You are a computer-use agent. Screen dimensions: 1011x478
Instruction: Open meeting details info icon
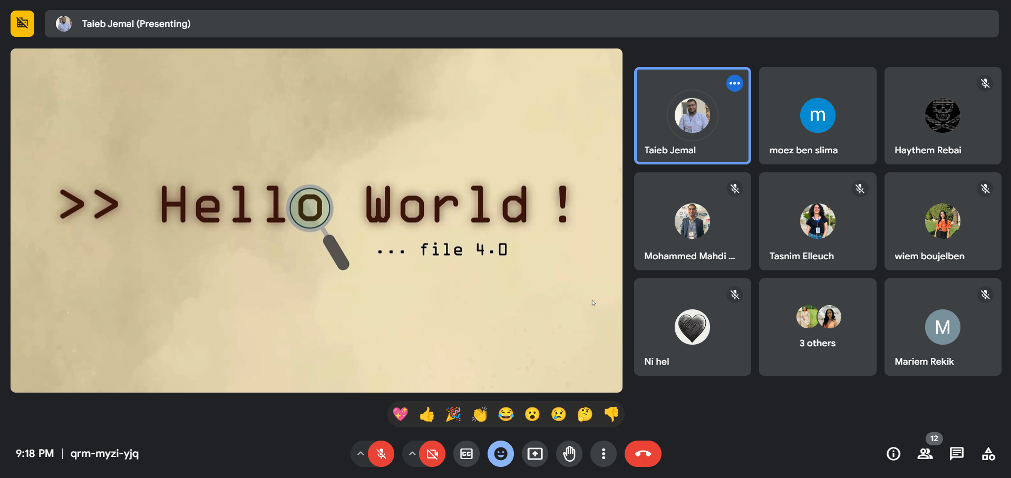(x=893, y=454)
